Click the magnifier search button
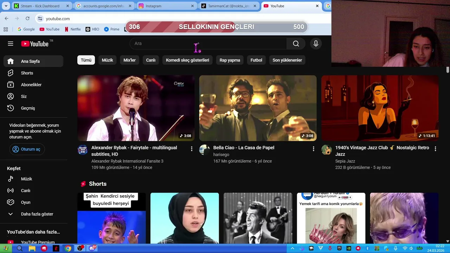The height and width of the screenshot is (253, 450). pos(296,44)
